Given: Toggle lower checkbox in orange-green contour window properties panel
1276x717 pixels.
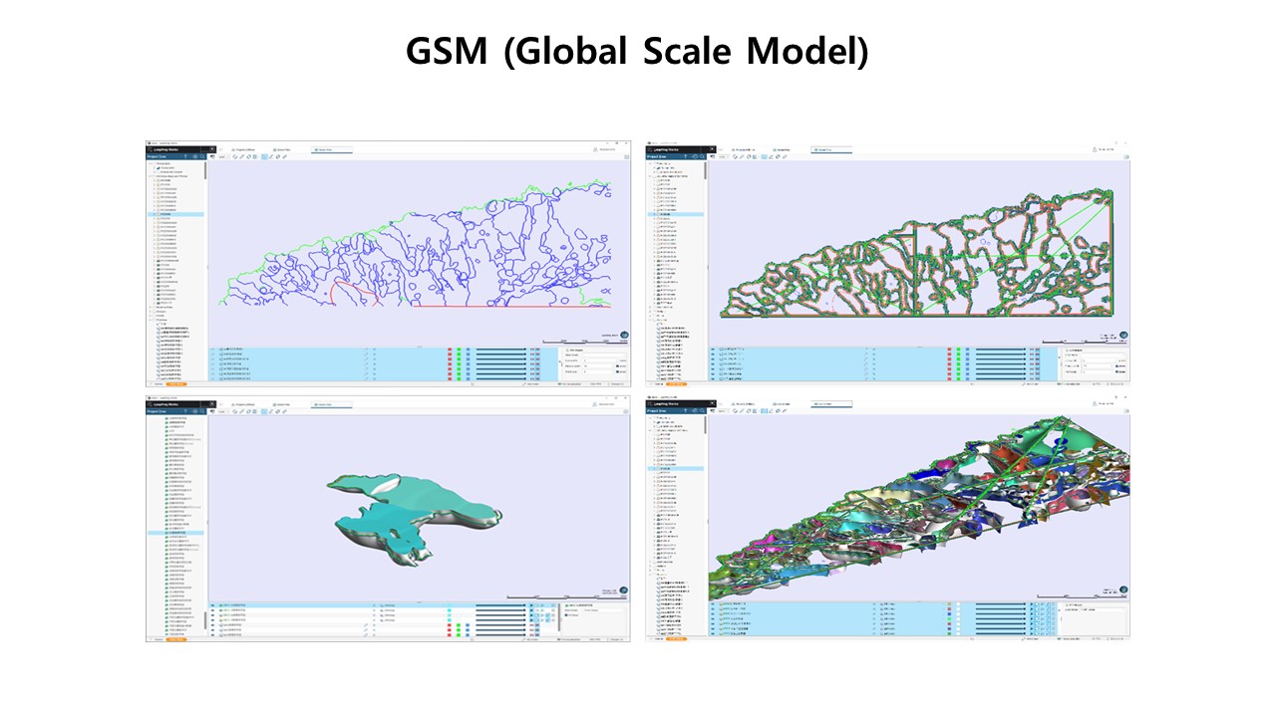Looking at the screenshot, I should [1117, 371].
